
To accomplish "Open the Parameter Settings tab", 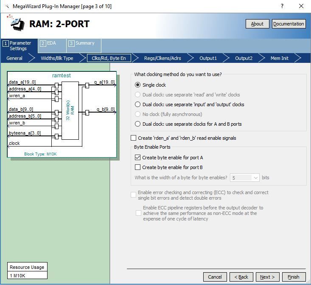I will [19, 46].
